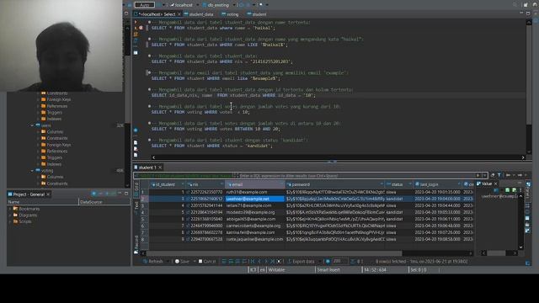Click the nis column header
Viewport: 539px width, 303px height.
[205, 184]
